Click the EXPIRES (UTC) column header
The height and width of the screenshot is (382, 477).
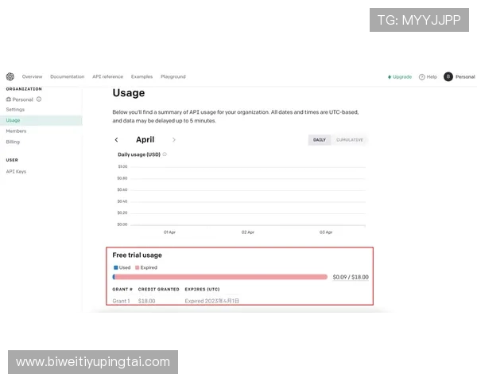[202, 289]
